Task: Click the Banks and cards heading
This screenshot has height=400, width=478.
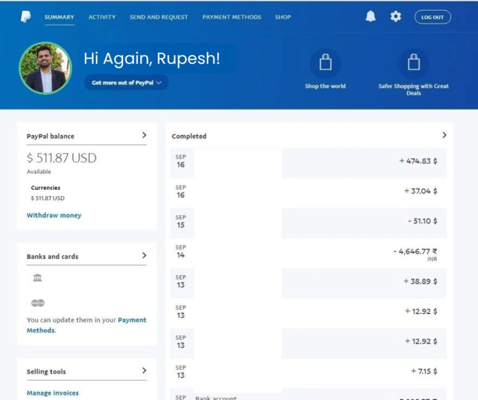Action: click(52, 256)
